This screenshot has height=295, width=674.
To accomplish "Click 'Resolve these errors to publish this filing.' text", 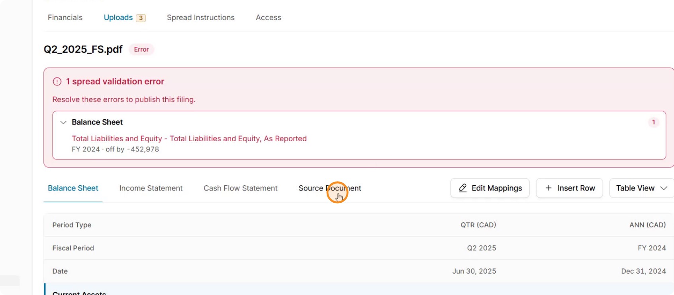I will pos(124,99).
